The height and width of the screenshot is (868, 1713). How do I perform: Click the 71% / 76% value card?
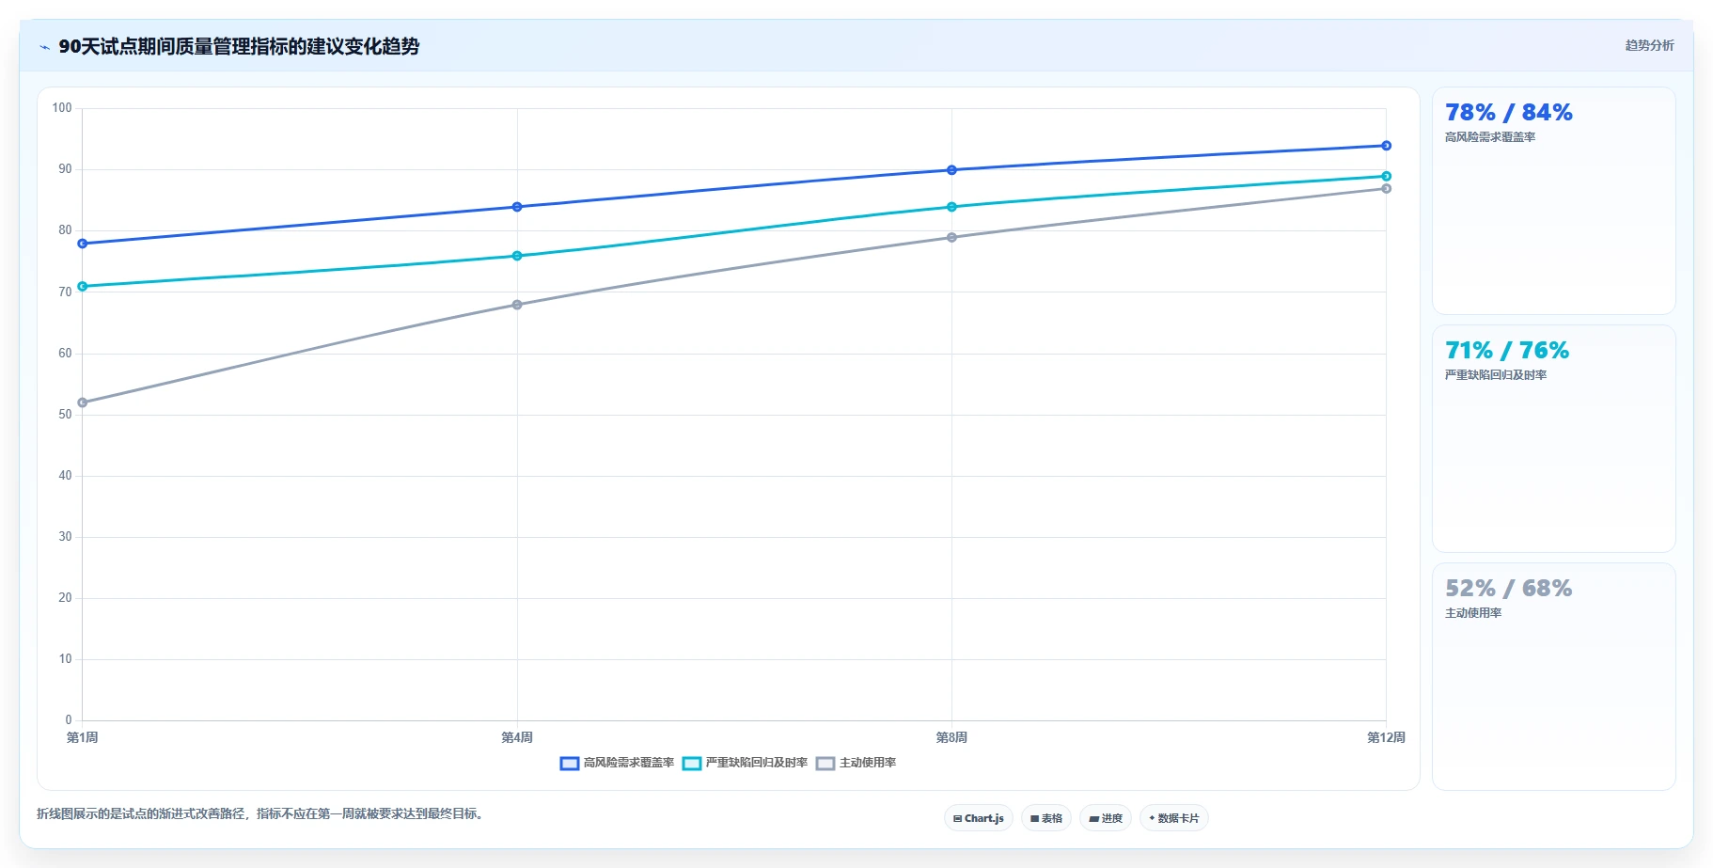pos(1553,439)
